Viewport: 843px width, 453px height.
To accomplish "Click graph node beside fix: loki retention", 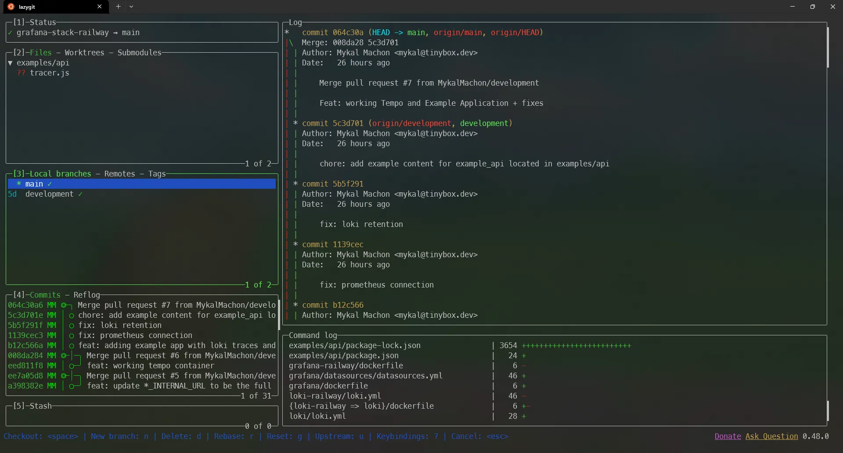I will click(x=72, y=326).
